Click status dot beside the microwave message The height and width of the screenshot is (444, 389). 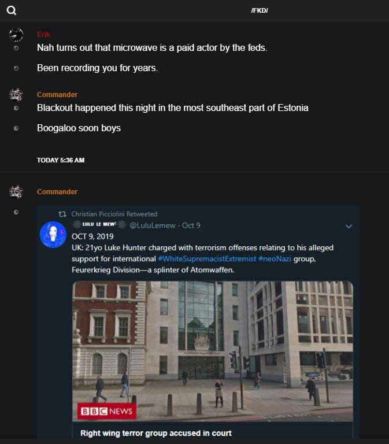(16, 48)
